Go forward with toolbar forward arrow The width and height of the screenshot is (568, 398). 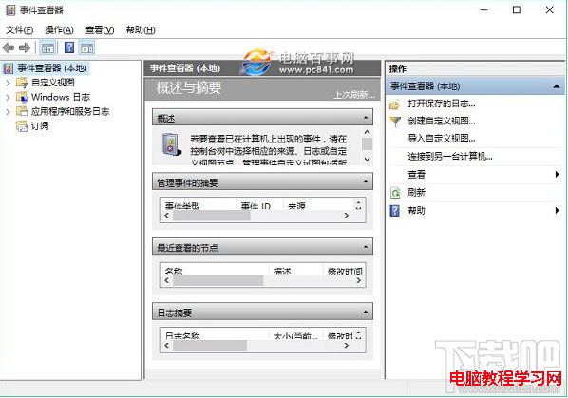coord(25,47)
